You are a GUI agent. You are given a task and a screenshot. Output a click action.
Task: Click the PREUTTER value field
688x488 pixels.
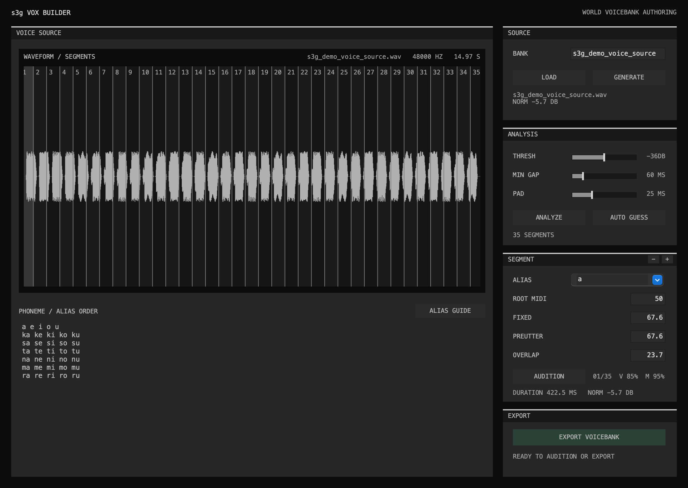point(648,336)
